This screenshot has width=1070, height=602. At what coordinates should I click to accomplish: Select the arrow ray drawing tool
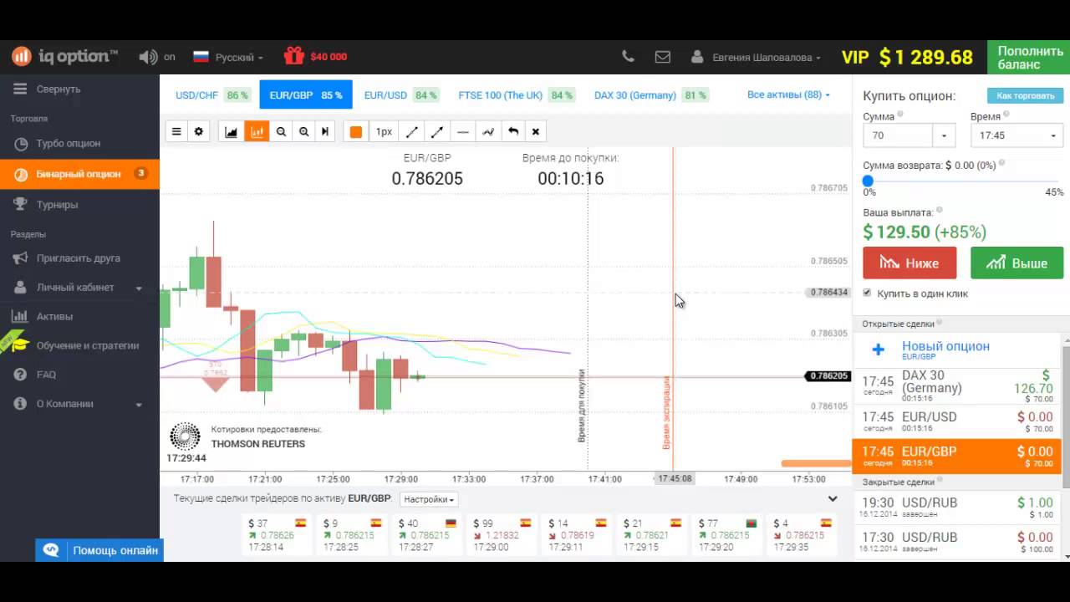[x=436, y=131]
